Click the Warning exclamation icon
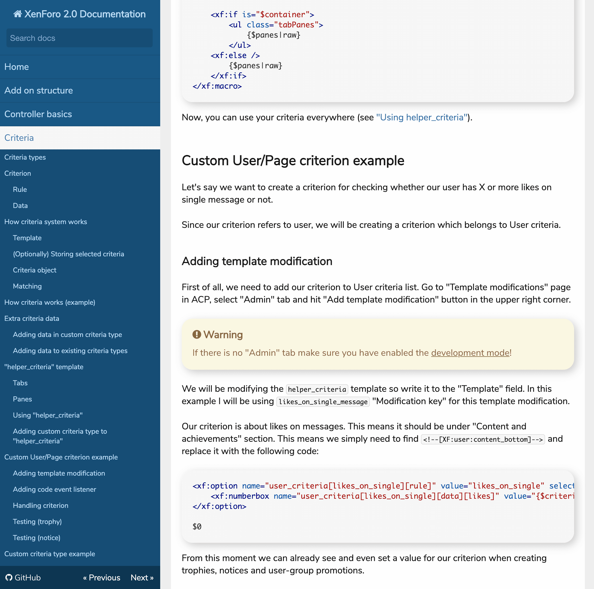The height and width of the screenshot is (589, 594). (196, 335)
